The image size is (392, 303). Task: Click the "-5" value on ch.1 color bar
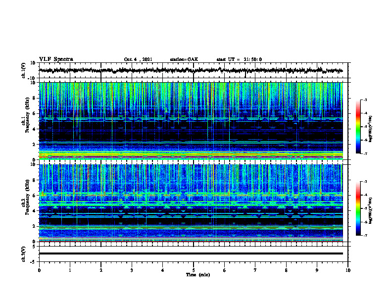[x=365, y=127]
